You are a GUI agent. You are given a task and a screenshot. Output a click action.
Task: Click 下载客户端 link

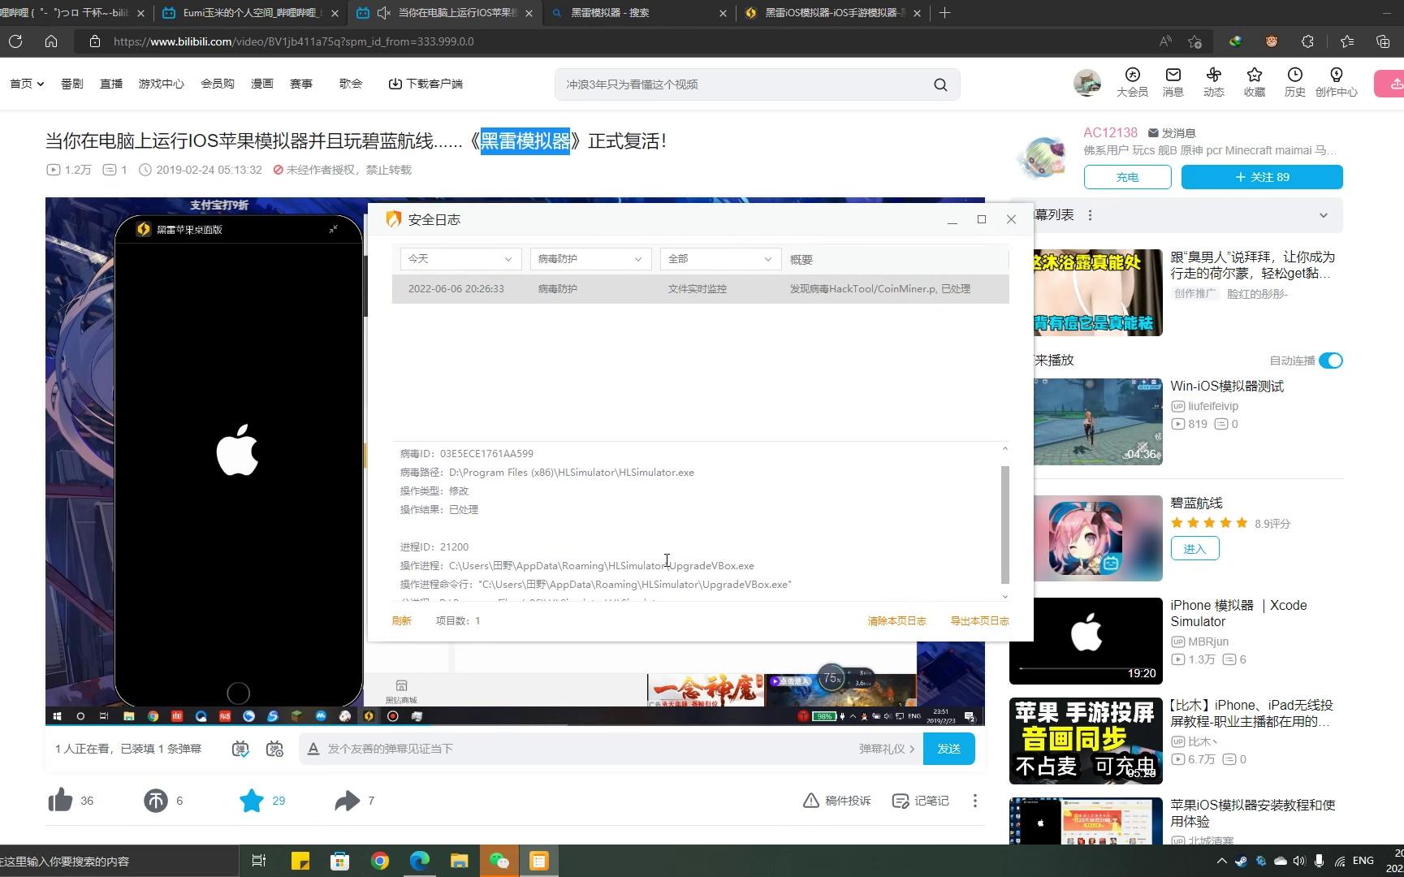pos(426,84)
